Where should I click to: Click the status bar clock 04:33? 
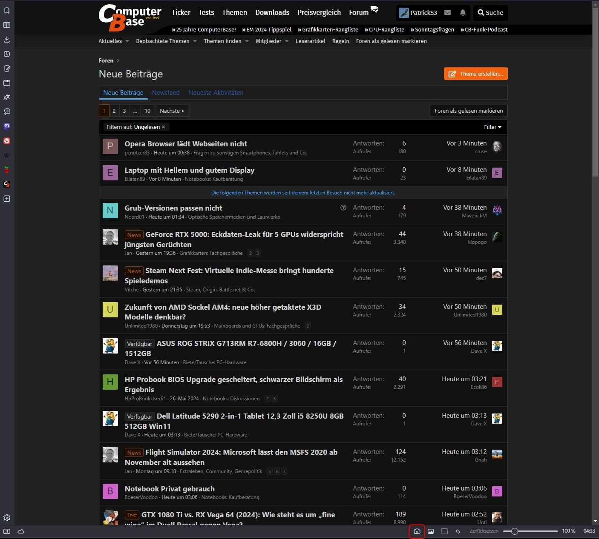pyautogui.click(x=589, y=531)
